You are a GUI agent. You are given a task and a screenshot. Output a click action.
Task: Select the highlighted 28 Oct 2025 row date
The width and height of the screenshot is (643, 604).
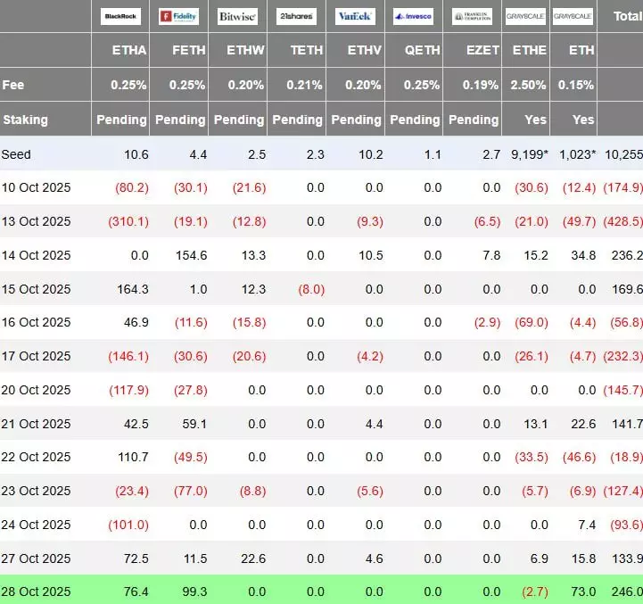coord(36,592)
